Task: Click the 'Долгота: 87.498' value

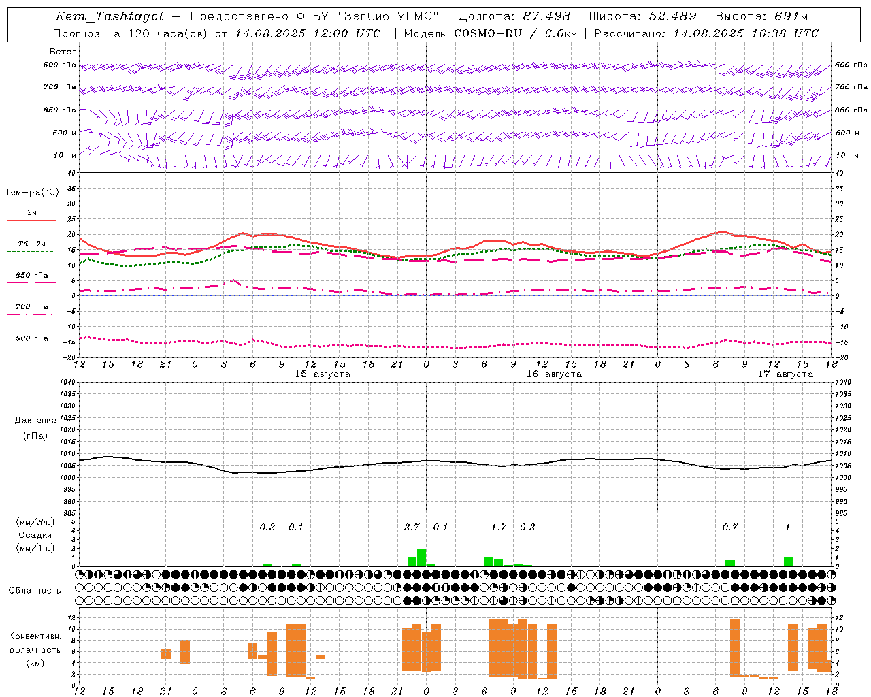Action: pyautogui.click(x=514, y=16)
